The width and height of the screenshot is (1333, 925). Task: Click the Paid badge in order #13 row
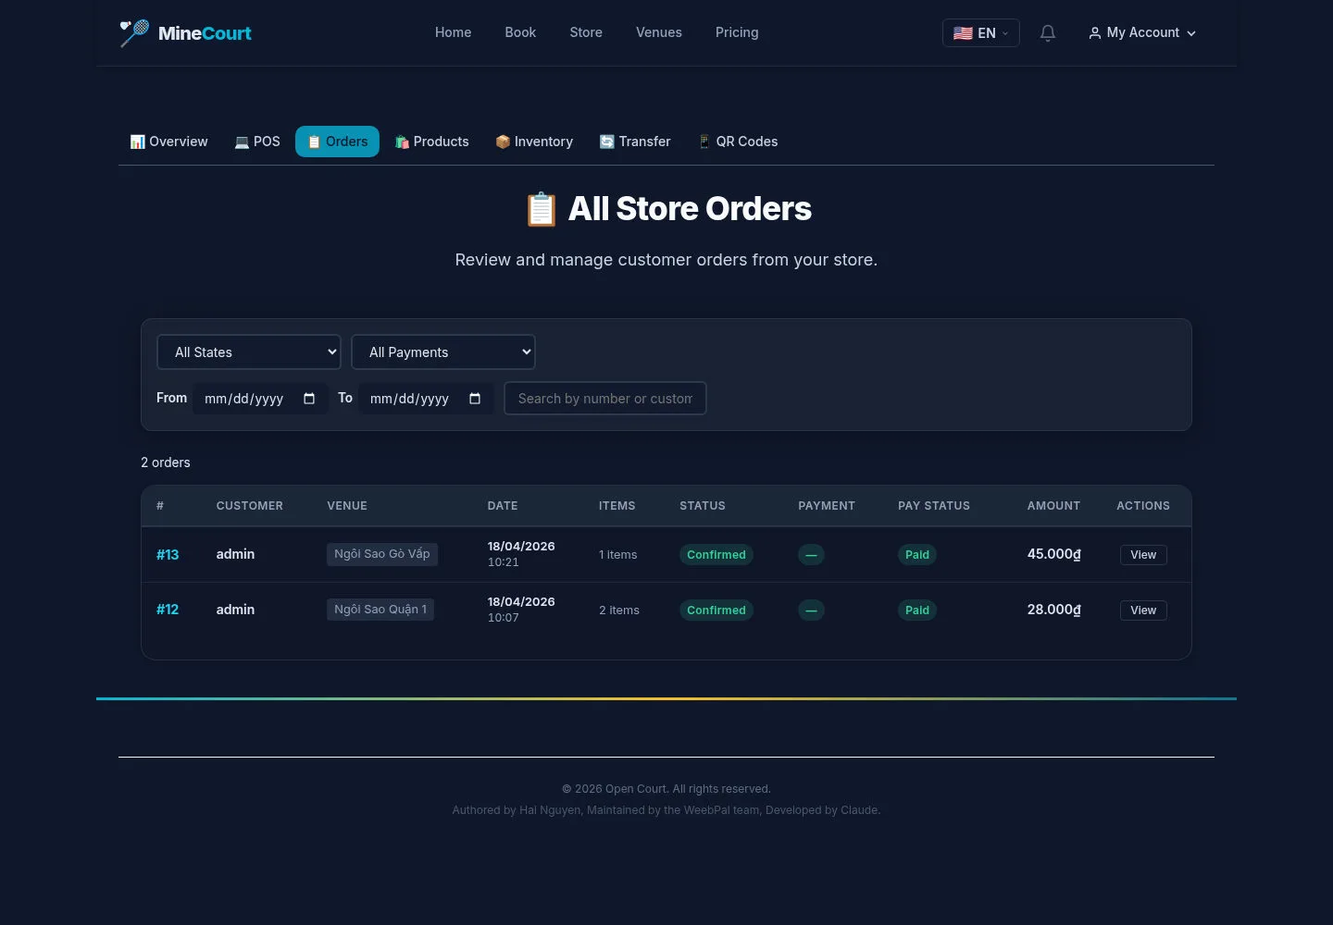(917, 555)
